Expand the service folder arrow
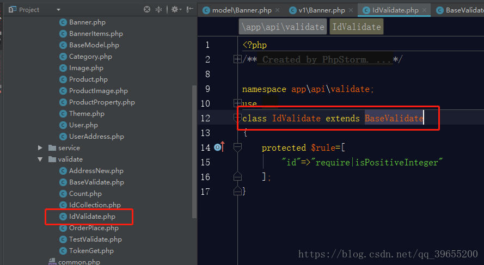The height and width of the screenshot is (265, 484). click(x=40, y=148)
